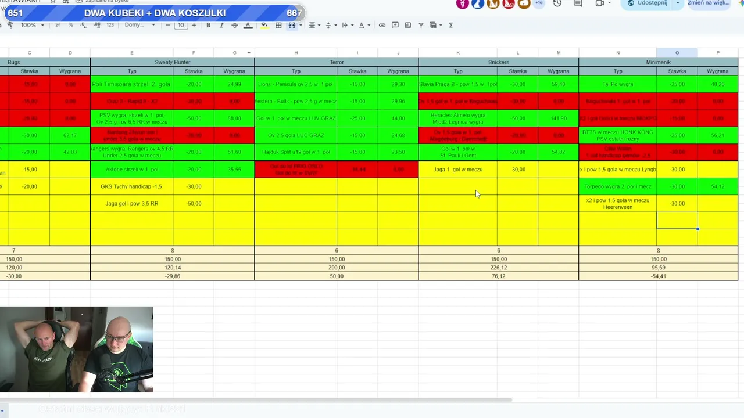The width and height of the screenshot is (744, 418).
Task: Select the -54,41 total cell
Action: click(659, 276)
